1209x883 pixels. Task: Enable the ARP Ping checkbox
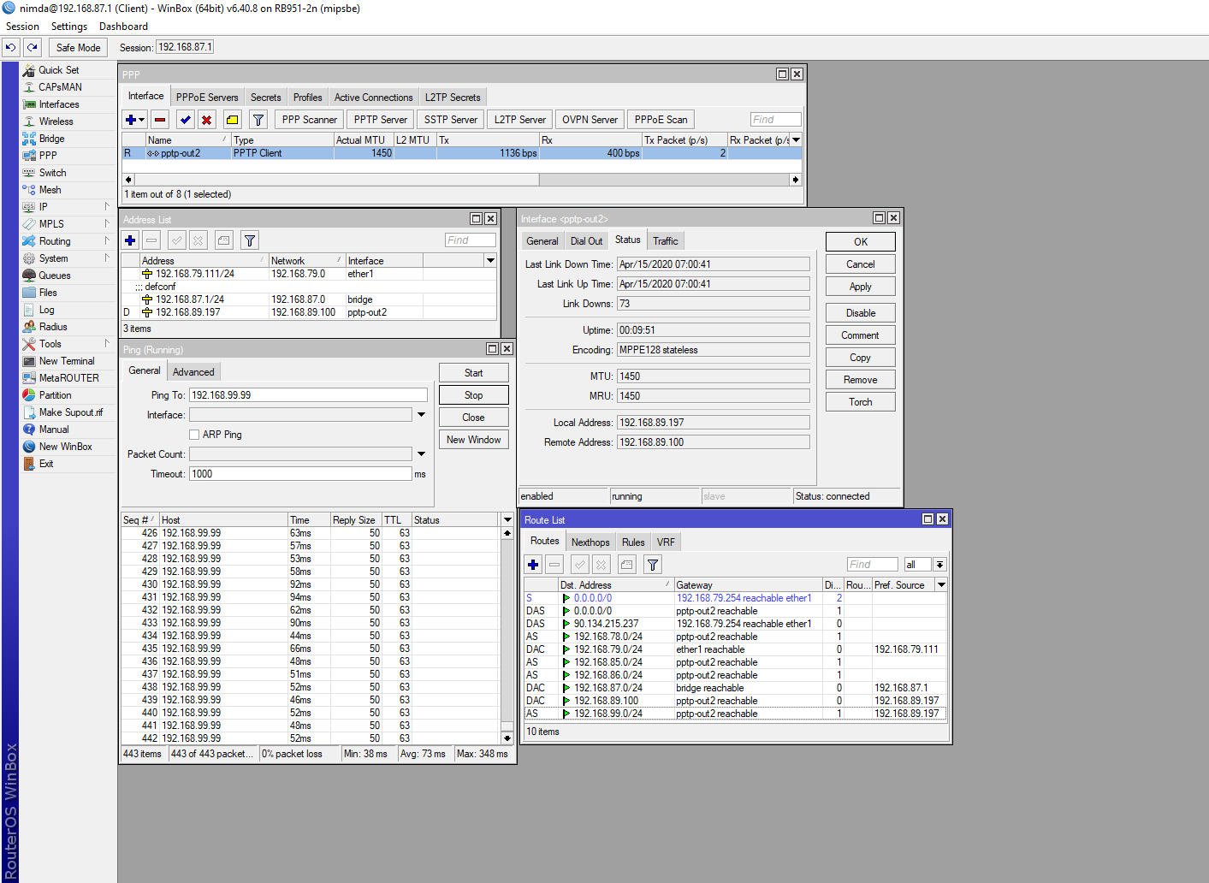(x=194, y=435)
